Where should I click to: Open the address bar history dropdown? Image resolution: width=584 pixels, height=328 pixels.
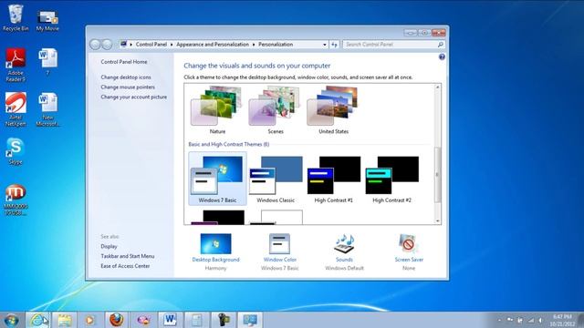click(x=325, y=45)
